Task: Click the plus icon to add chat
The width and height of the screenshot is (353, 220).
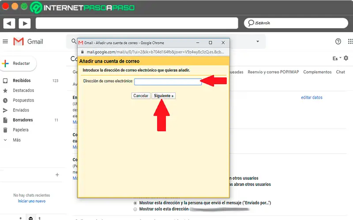Action: coord(57,175)
